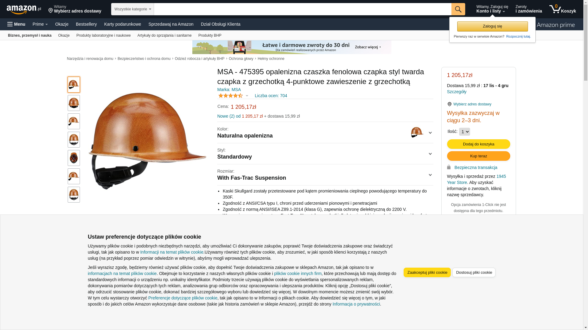Image resolution: width=588 pixels, height=330 pixels.
Task: Click the Amazon prime logo
Action: coord(556,25)
